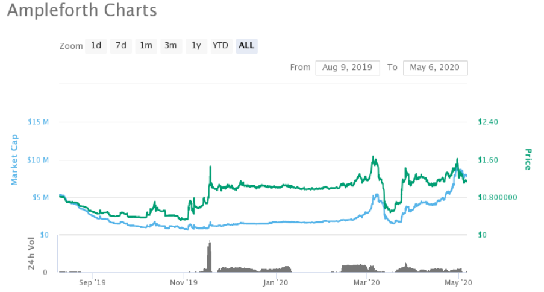544x292 pixels.
Task: Click the Sep '19 timeline label
Action: point(92,282)
